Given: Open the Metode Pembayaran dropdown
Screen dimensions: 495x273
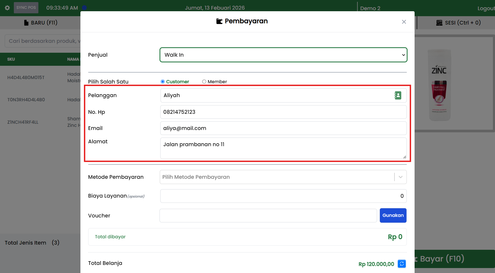Looking at the screenshot, I should tap(277, 177).
